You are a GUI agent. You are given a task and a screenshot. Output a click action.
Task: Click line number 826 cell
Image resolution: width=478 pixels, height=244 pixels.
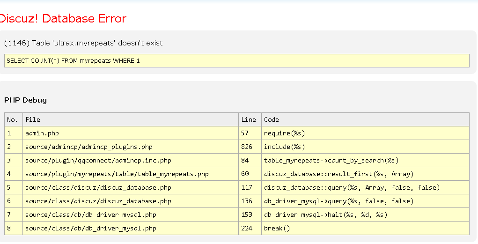pyautogui.click(x=247, y=147)
